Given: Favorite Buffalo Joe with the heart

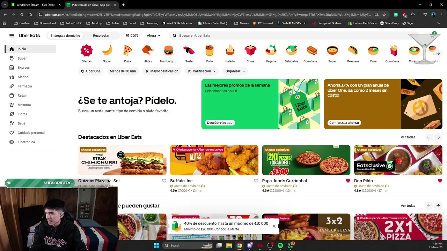Looking at the screenshot, I should [256, 181].
